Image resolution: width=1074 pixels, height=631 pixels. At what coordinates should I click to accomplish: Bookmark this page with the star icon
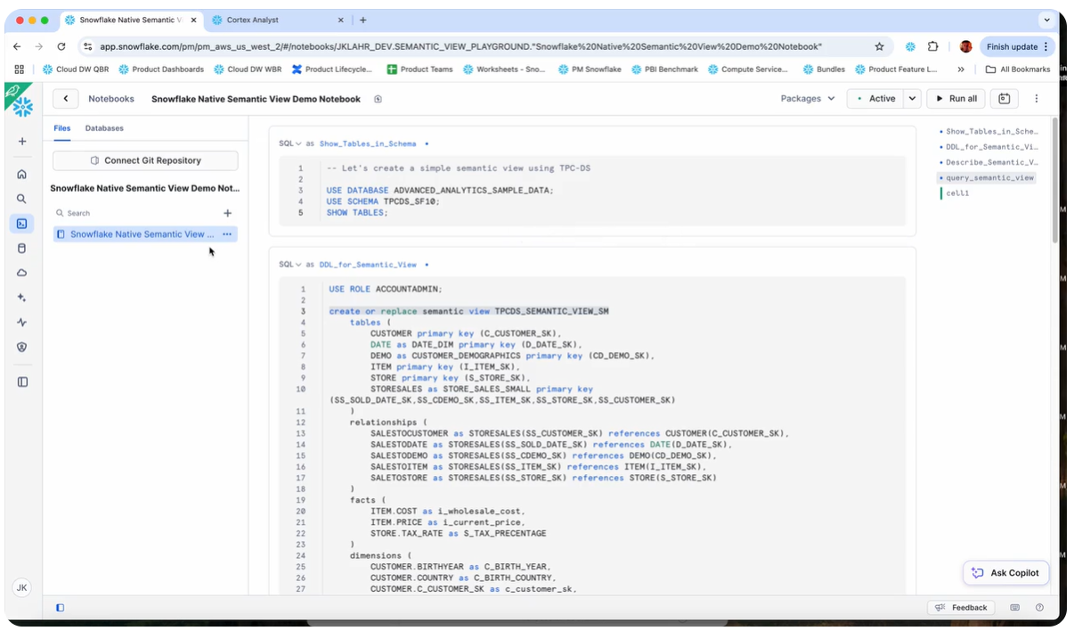click(880, 46)
